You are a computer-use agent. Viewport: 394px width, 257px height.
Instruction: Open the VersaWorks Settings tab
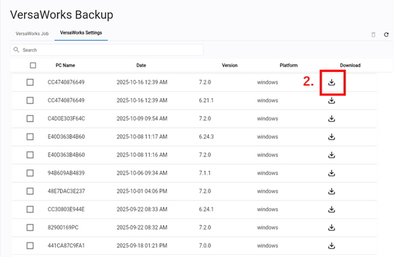click(81, 32)
